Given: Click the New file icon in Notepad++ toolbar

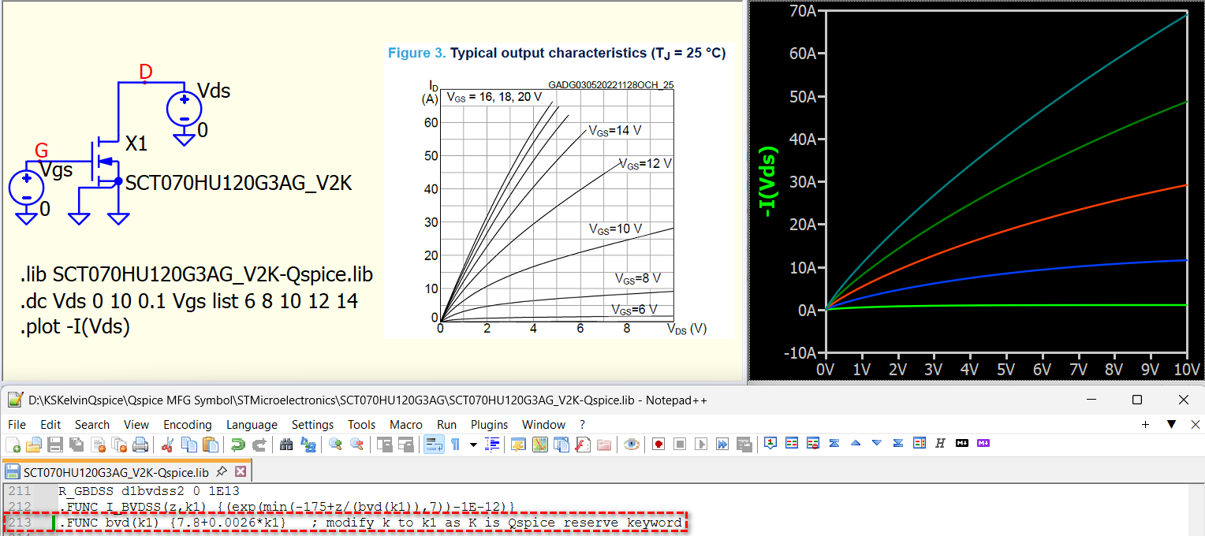Looking at the screenshot, I should click(13, 445).
